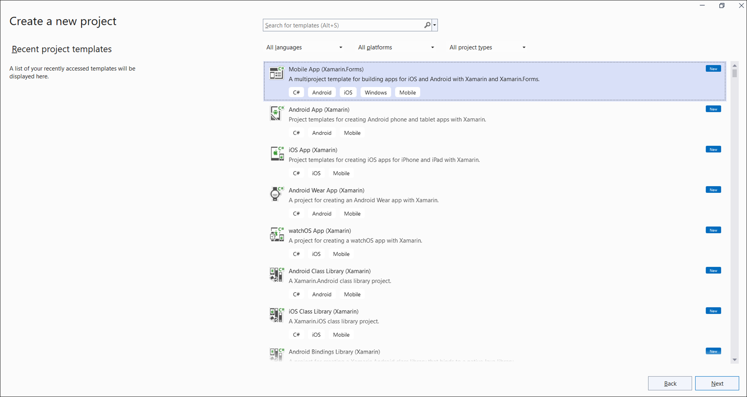The height and width of the screenshot is (397, 747).
Task: Click C# tag under Android Class Library
Action: coord(296,294)
